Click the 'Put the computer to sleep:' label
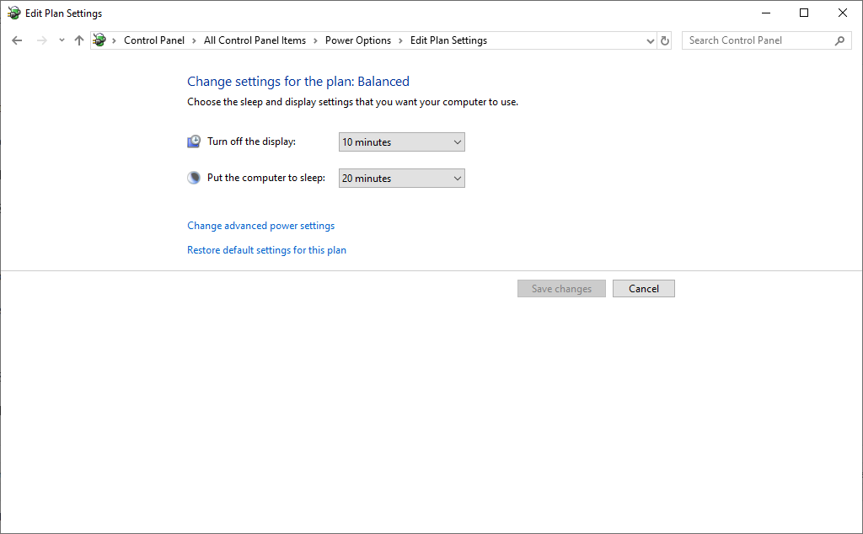This screenshot has width=863, height=534. tap(266, 178)
